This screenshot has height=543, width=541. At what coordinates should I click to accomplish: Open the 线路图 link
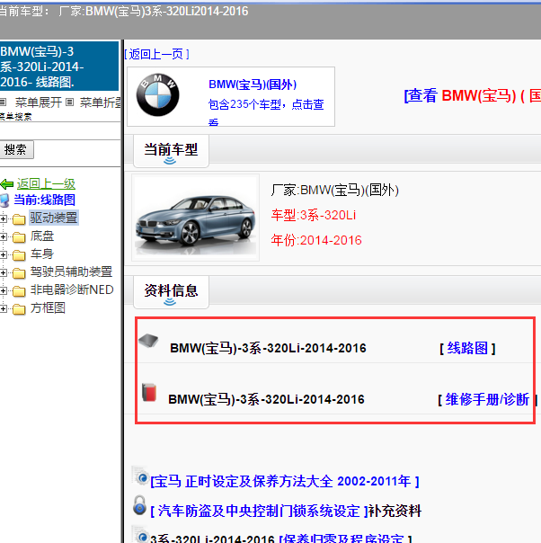[x=467, y=348]
